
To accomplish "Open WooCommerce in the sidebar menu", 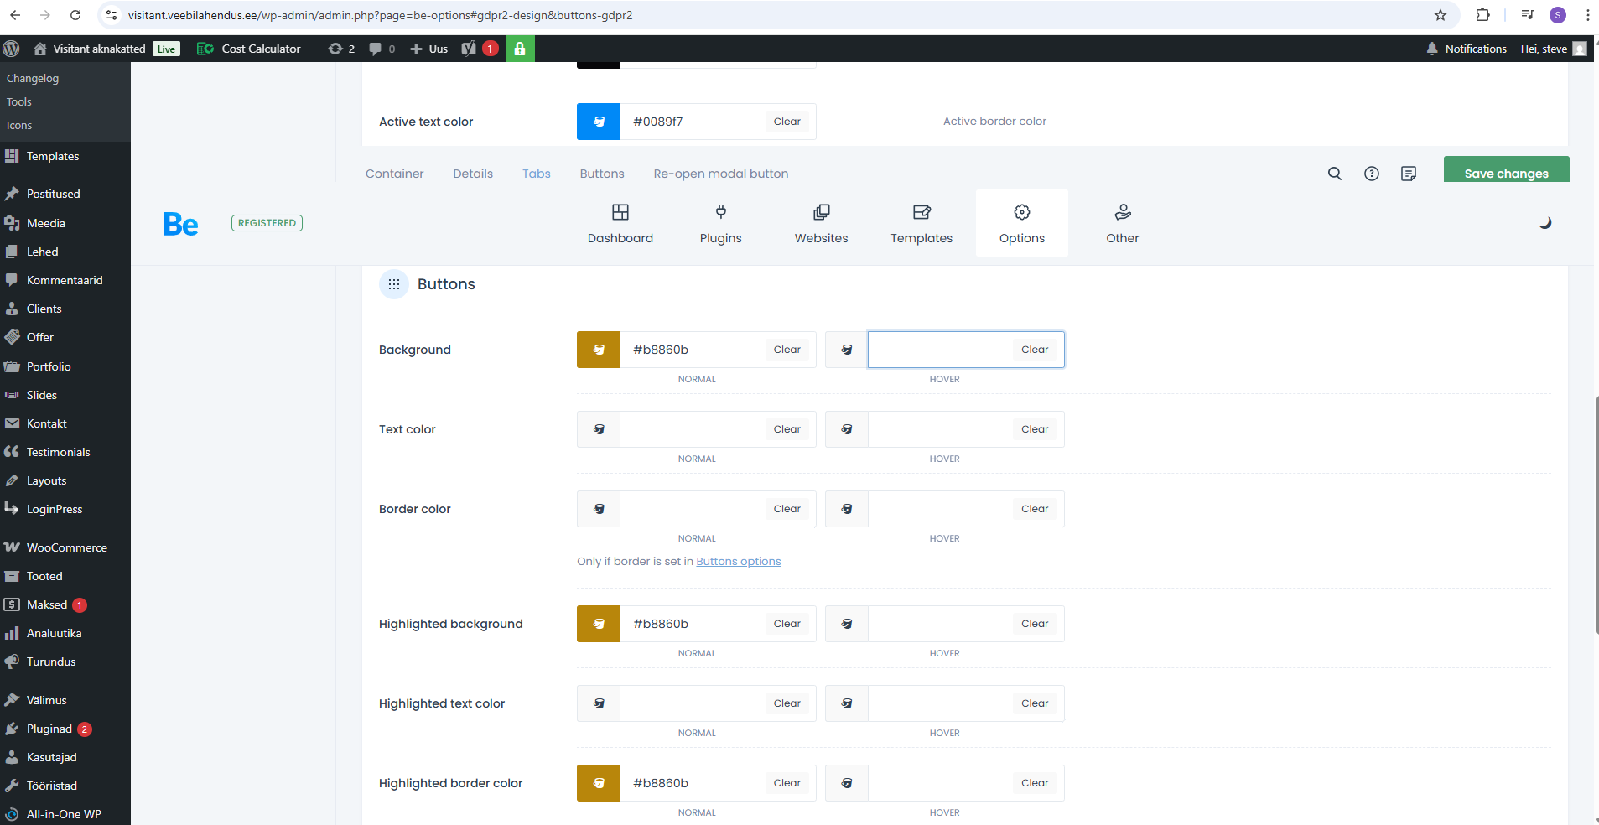I will tap(66, 547).
